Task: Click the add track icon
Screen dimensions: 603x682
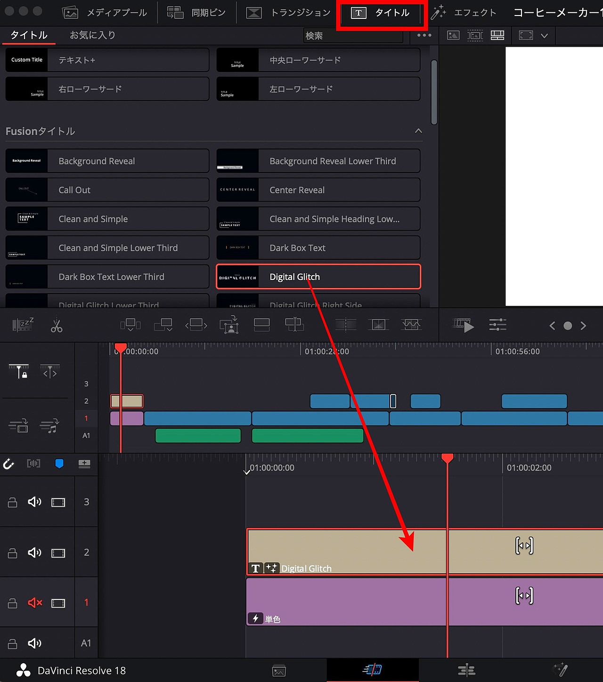Action: click(x=84, y=464)
